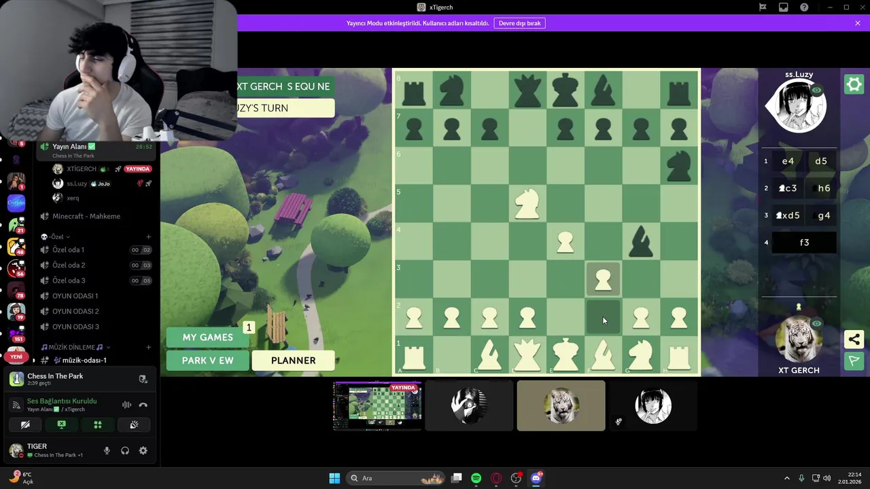
Task: Click move f3 in move list
Action: 804,242
